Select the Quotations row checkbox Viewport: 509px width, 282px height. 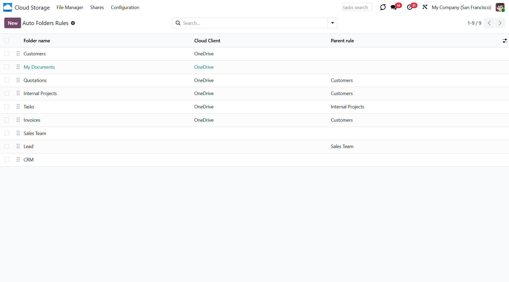[7, 80]
